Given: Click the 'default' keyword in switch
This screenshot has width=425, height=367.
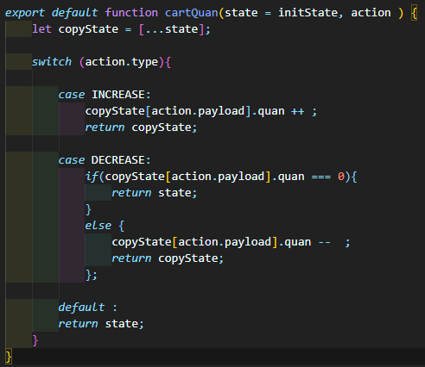Looking at the screenshot, I should [81, 308].
